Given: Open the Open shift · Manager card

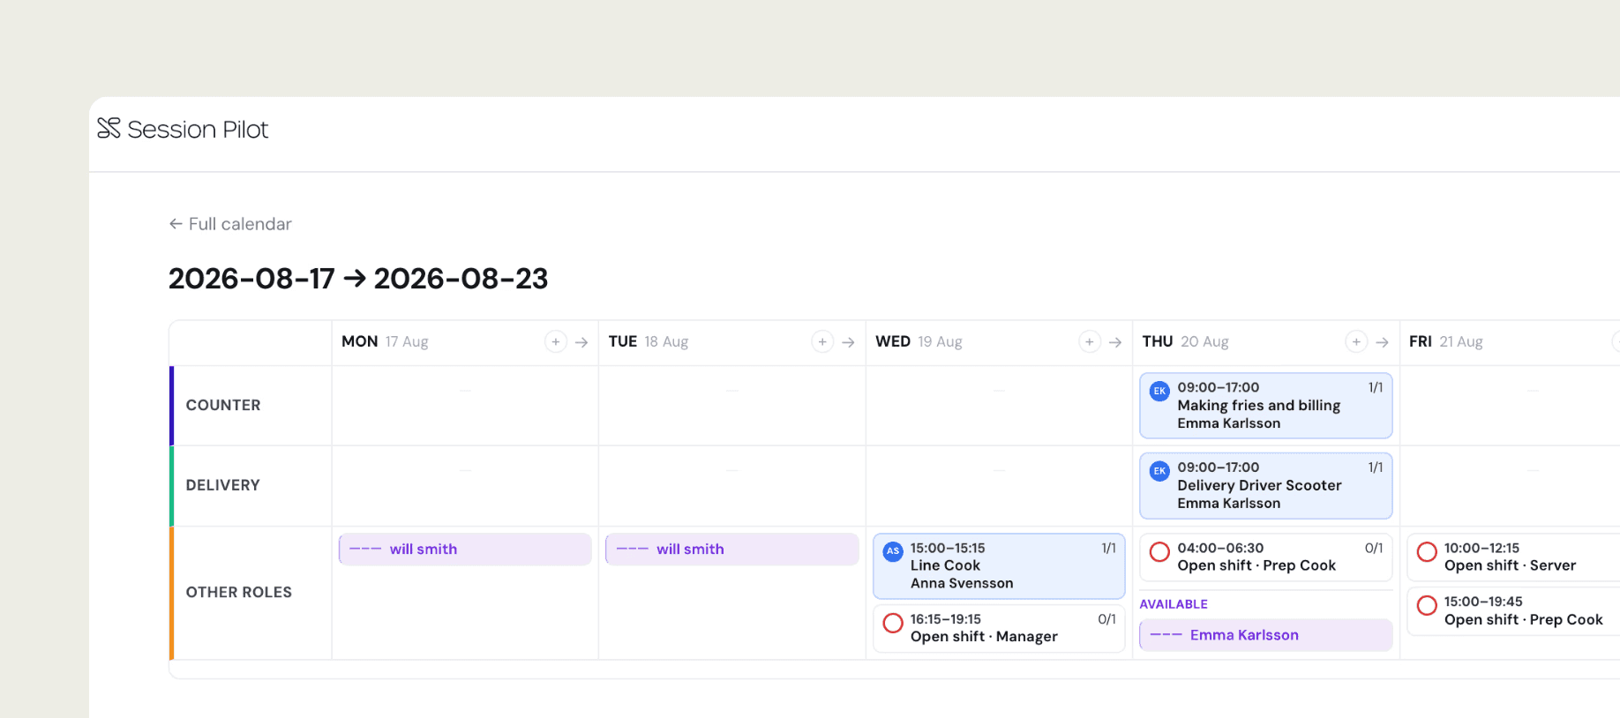Looking at the screenshot, I should (999, 629).
